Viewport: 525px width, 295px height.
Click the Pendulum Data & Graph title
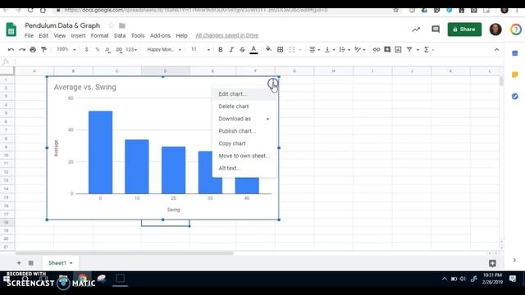point(62,25)
